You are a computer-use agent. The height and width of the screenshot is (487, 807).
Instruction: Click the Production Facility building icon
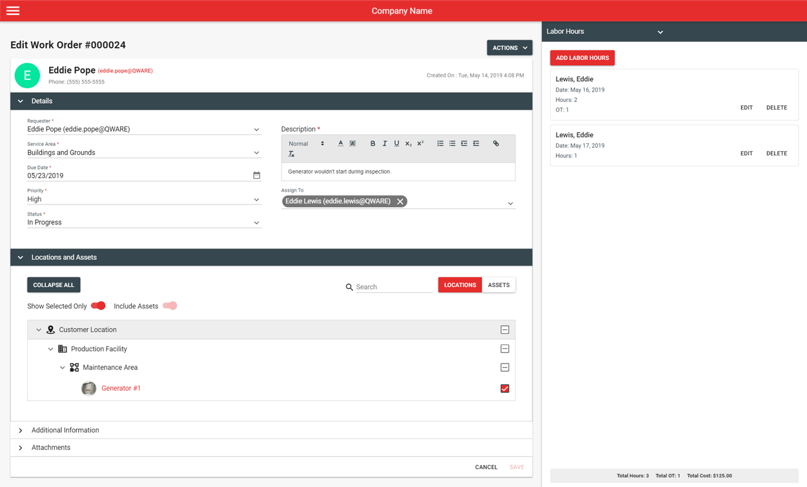pos(63,349)
